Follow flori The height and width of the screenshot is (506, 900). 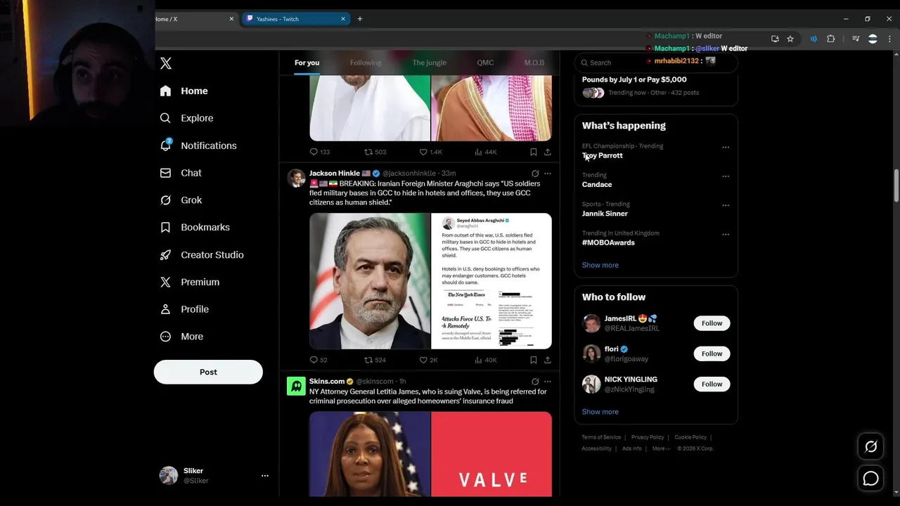click(712, 353)
